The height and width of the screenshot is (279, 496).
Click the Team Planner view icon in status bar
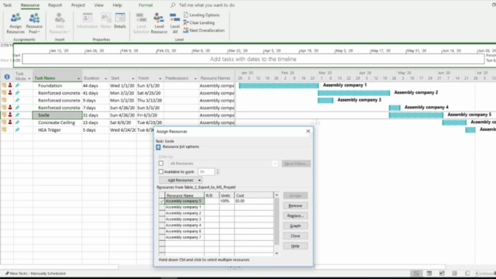(x=442, y=274)
